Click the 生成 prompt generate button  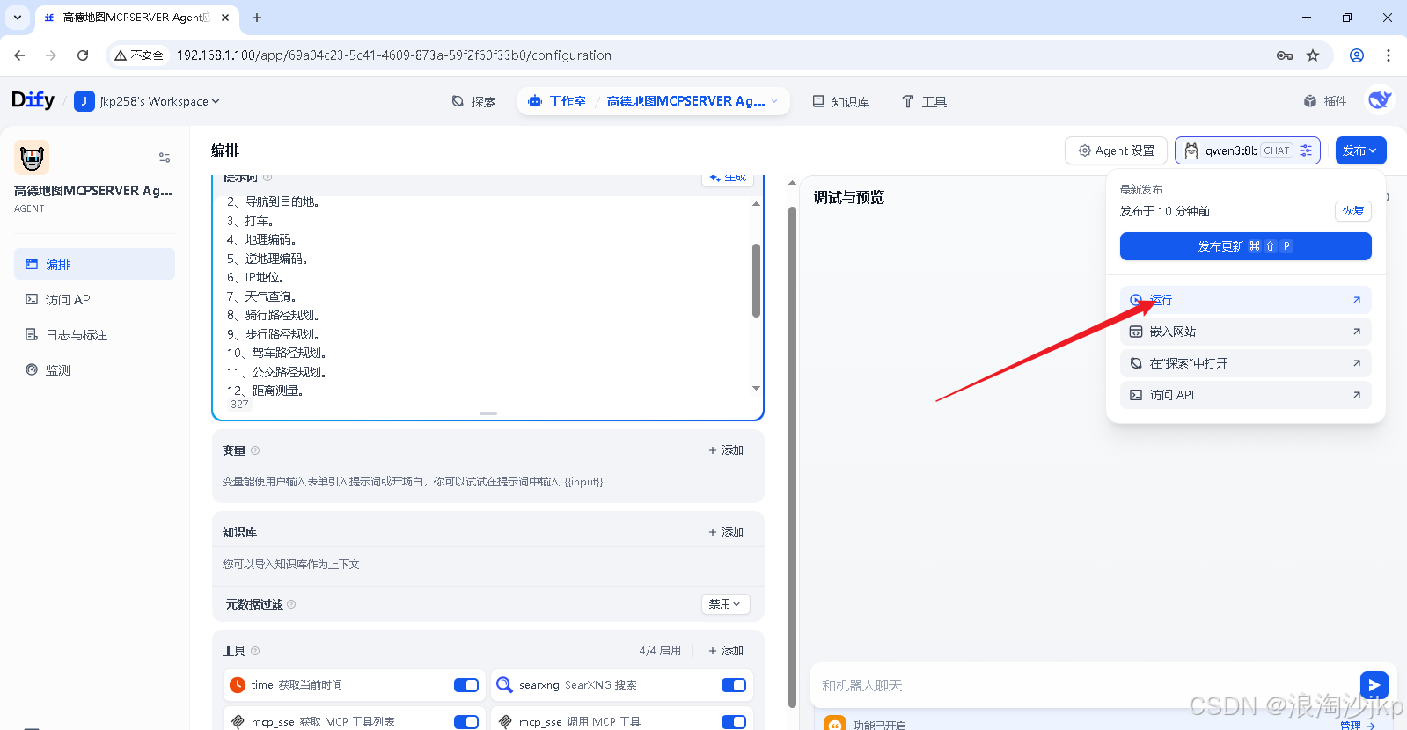[x=728, y=178]
